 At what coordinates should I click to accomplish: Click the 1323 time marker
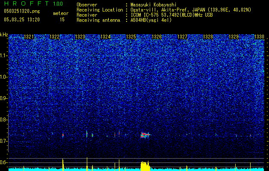(80, 37)
